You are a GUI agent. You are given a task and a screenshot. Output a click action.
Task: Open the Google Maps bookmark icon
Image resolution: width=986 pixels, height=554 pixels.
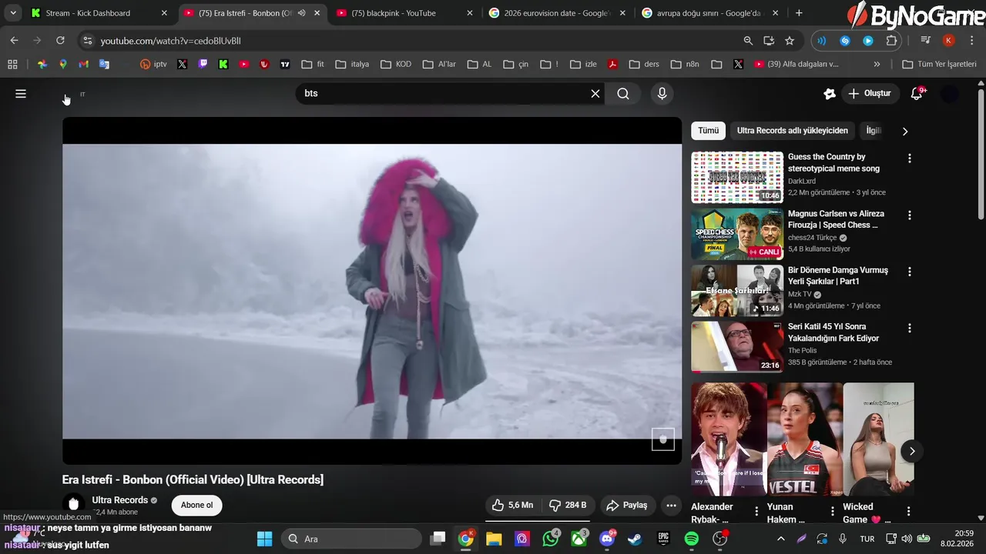coord(63,65)
